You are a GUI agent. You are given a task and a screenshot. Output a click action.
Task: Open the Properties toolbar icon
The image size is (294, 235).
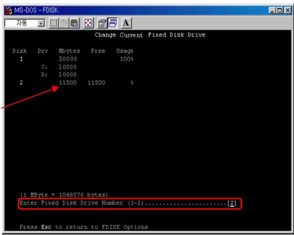coord(102,23)
